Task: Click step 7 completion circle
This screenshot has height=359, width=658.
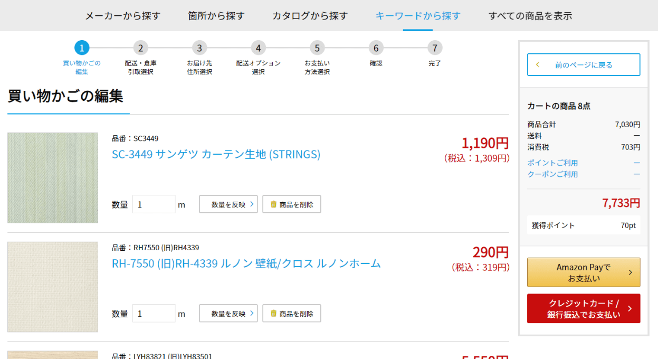Action: point(434,48)
